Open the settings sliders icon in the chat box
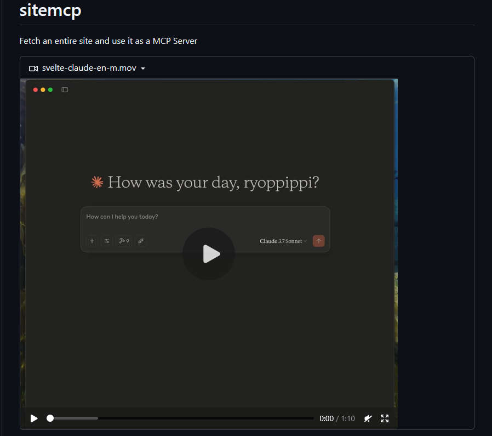Image resolution: width=492 pixels, height=436 pixels. pos(107,241)
